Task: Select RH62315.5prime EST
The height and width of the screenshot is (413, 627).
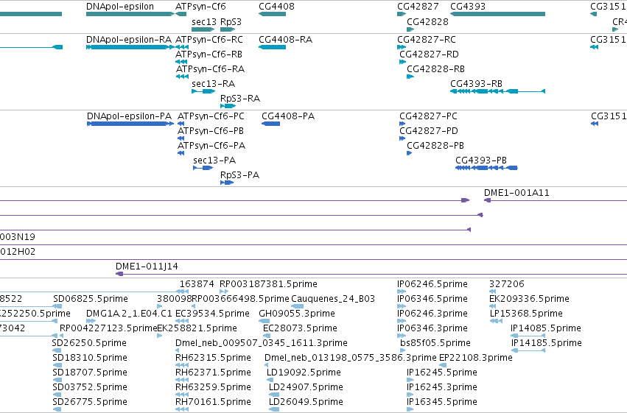Action: (x=182, y=365)
